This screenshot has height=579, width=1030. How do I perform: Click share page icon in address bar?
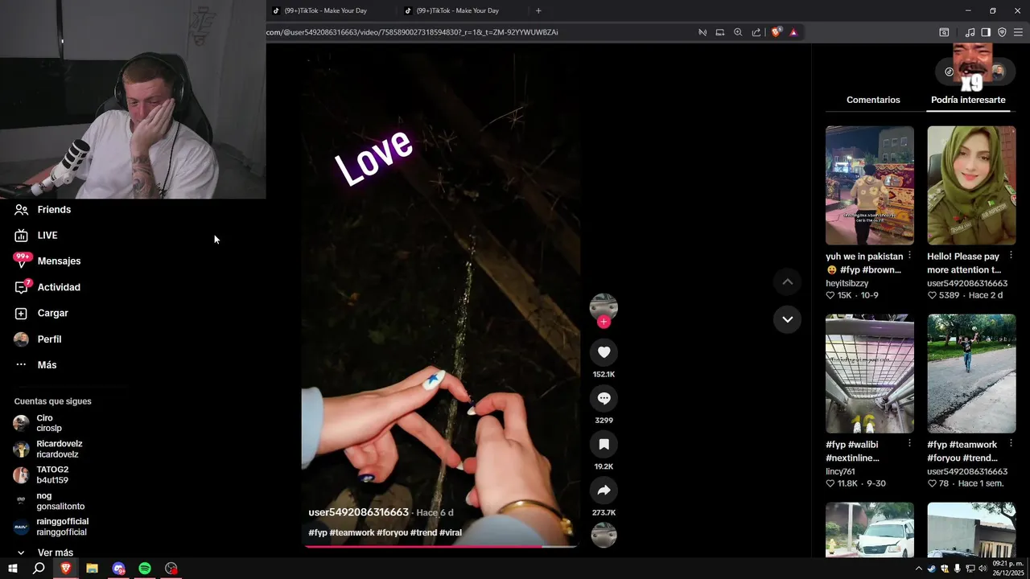coord(756,32)
